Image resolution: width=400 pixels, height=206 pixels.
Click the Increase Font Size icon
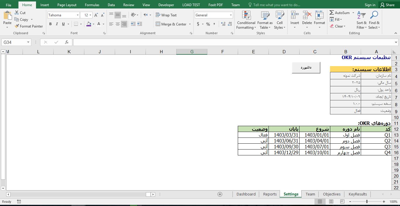pos(96,15)
